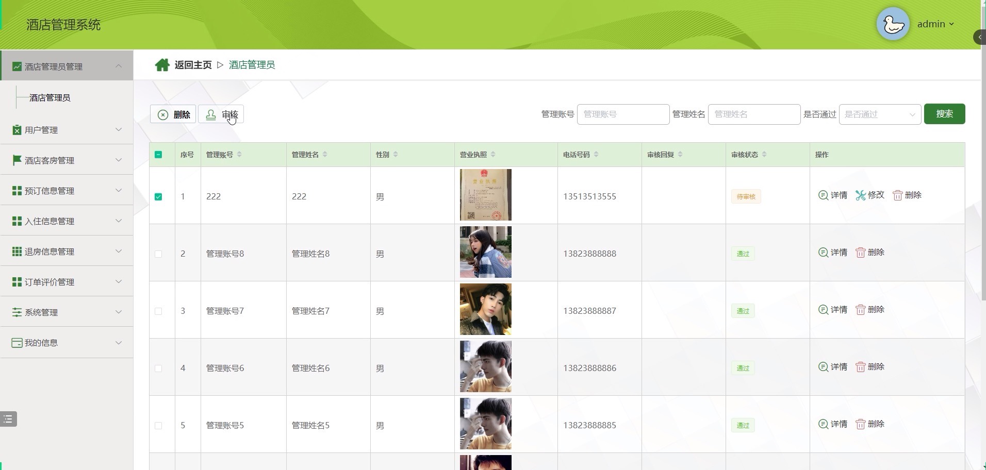Click the green 搜索 button
This screenshot has height=470, width=986.
click(944, 114)
